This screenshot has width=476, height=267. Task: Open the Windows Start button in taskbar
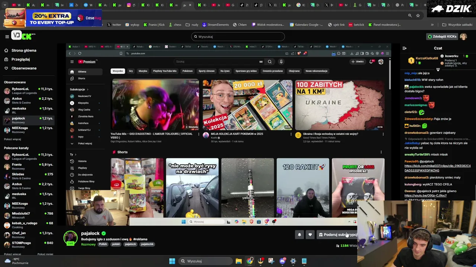[172, 261]
